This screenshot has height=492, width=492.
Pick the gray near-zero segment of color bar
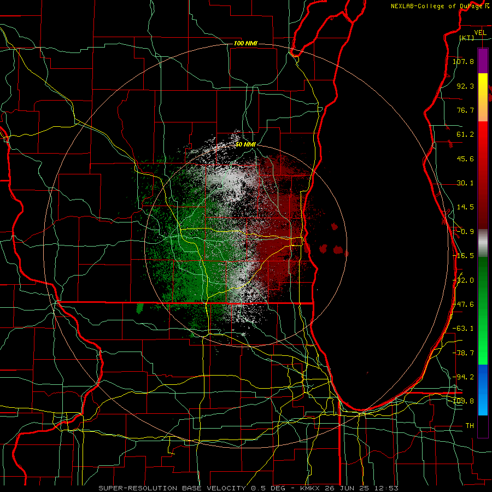click(x=483, y=243)
